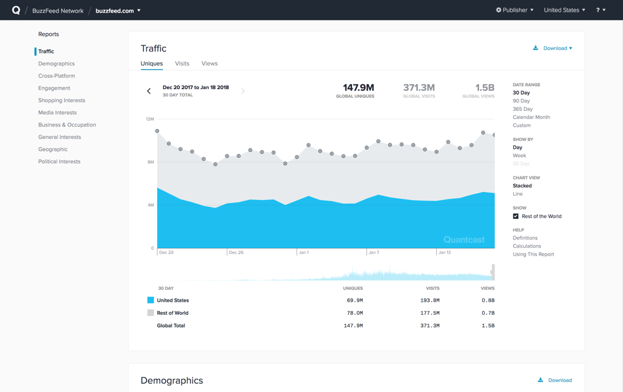Click the date range Dec 20 2017 to Jan 18 2018
Image resolution: width=623 pixels, height=392 pixels.
click(196, 87)
